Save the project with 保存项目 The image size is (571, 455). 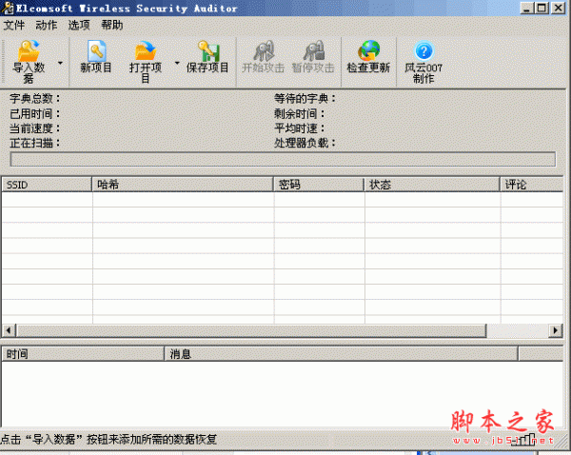tap(207, 57)
